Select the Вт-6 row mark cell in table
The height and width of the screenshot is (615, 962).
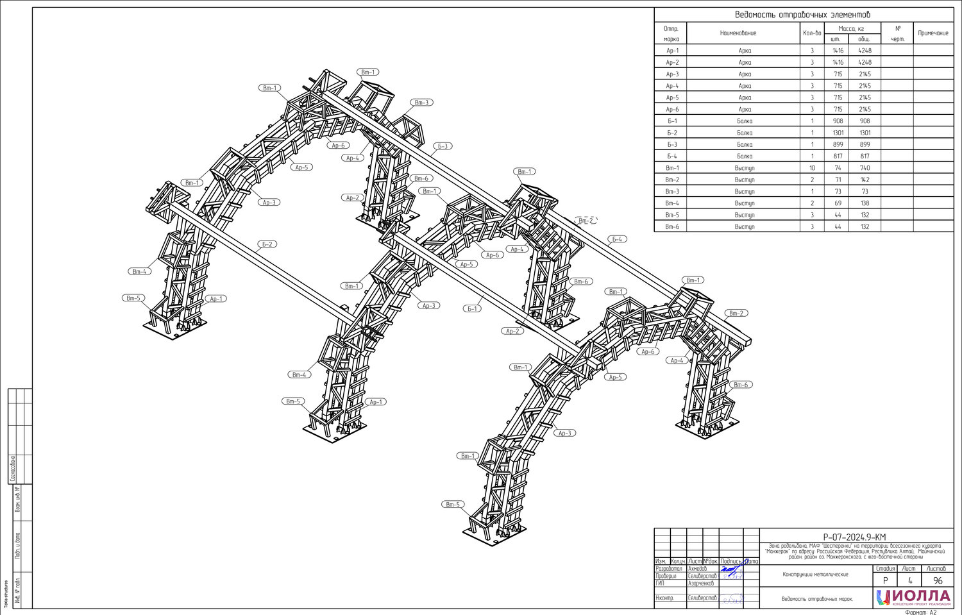coord(671,227)
